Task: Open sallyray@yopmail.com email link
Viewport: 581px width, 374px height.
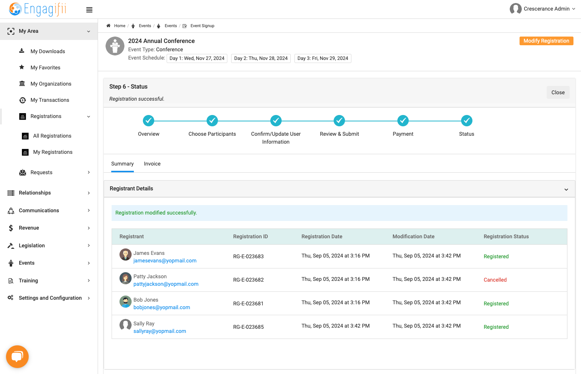Action: [x=160, y=331]
